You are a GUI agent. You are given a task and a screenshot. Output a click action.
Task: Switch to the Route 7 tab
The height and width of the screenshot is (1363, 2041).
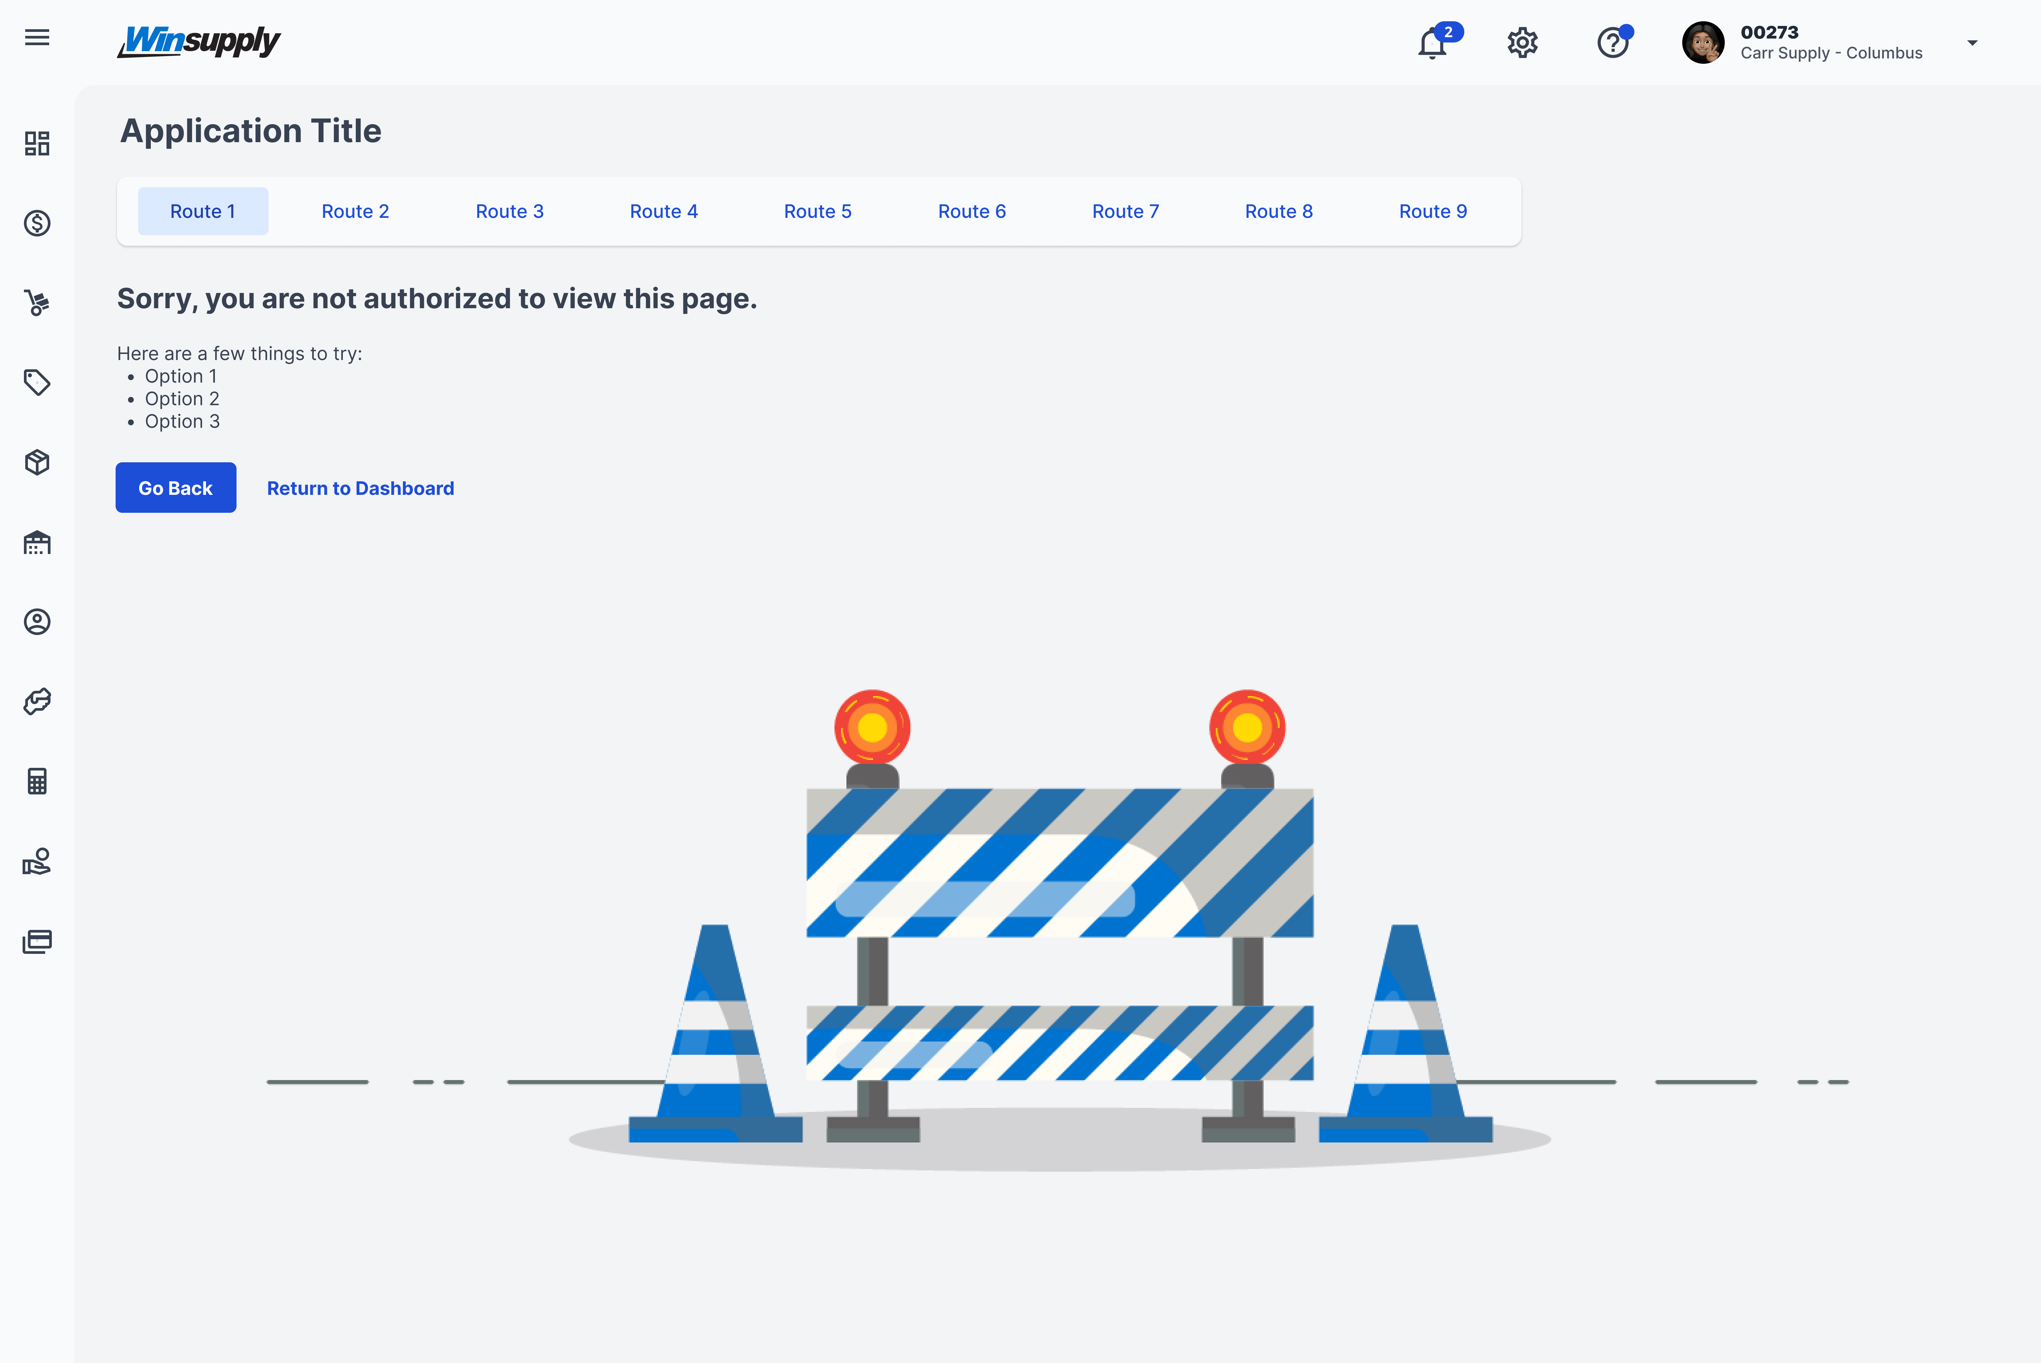pyautogui.click(x=1126, y=211)
